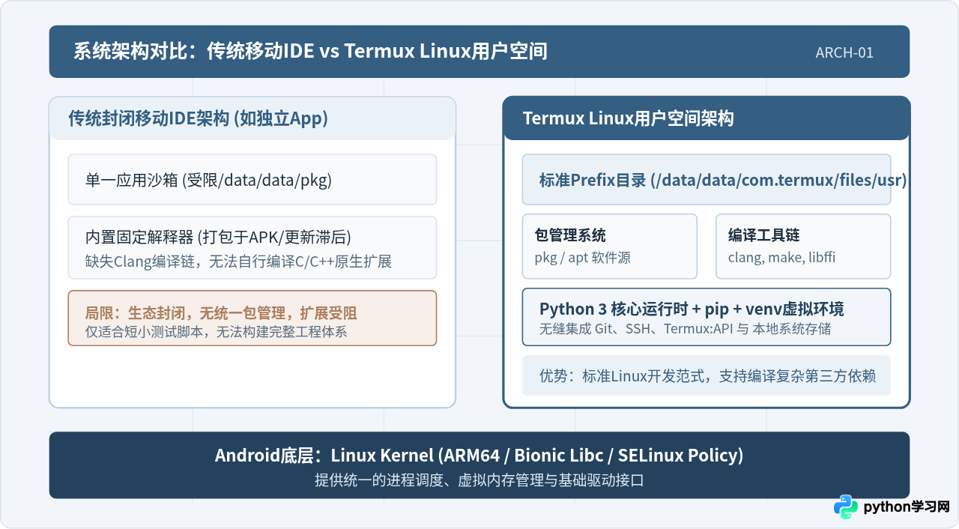Click the 'python学习网' text
This screenshot has height=529, width=959.
tap(907, 507)
